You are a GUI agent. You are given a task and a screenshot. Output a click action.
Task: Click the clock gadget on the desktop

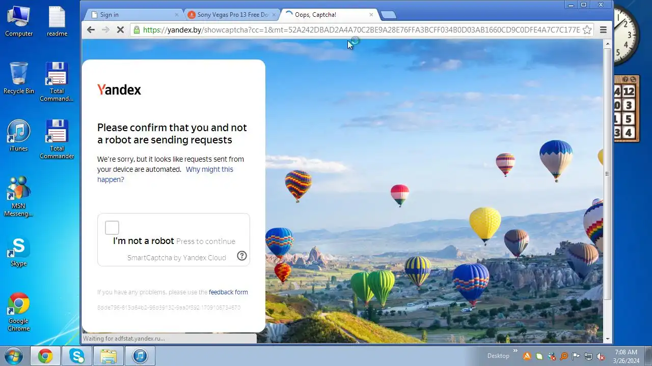tap(626, 36)
